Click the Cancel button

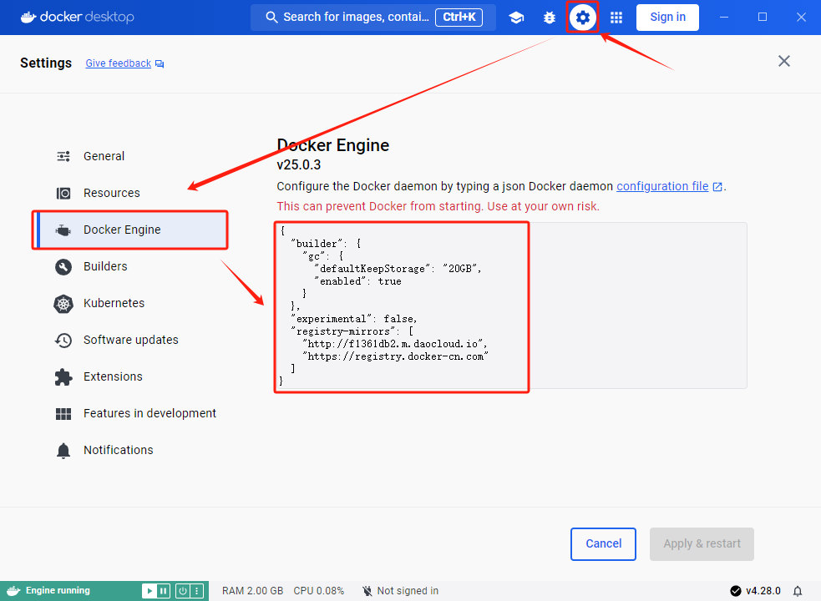(x=603, y=544)
